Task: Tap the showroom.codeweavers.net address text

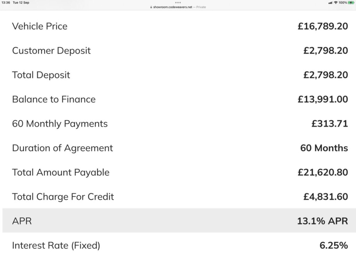Action: pos(172,7)
